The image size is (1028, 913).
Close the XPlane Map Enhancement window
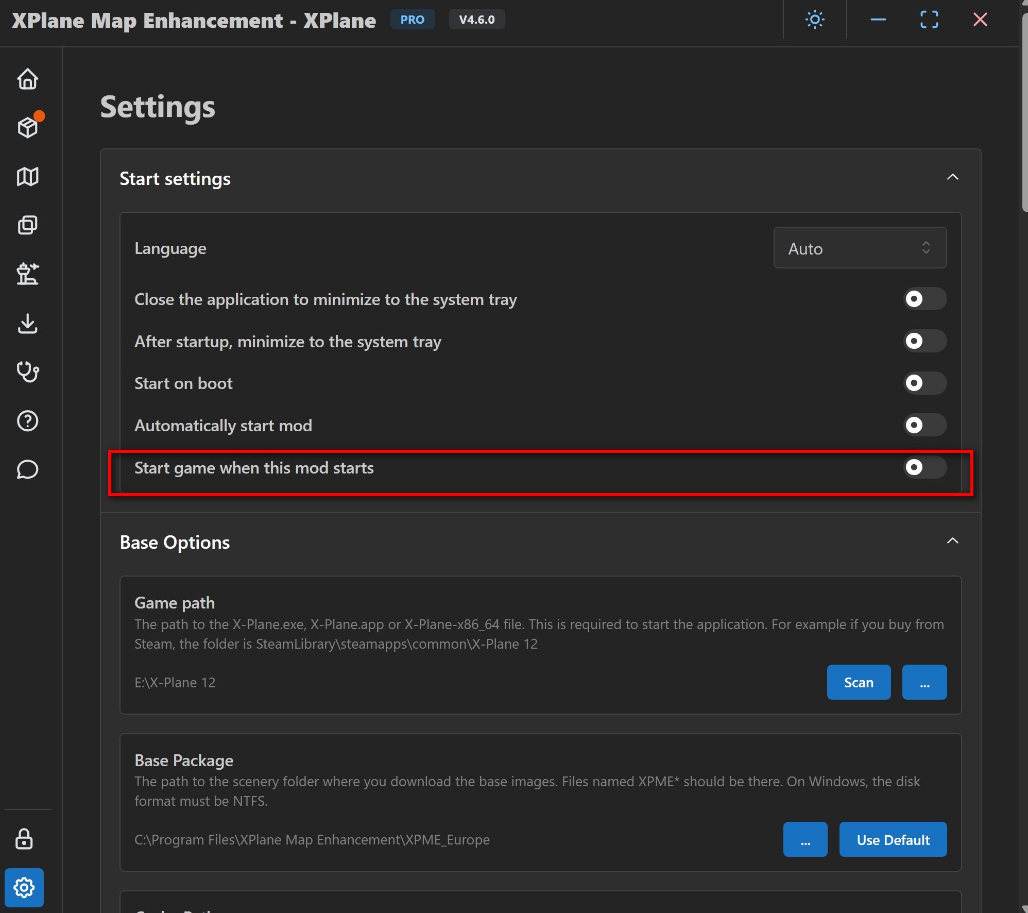point(980,20)
